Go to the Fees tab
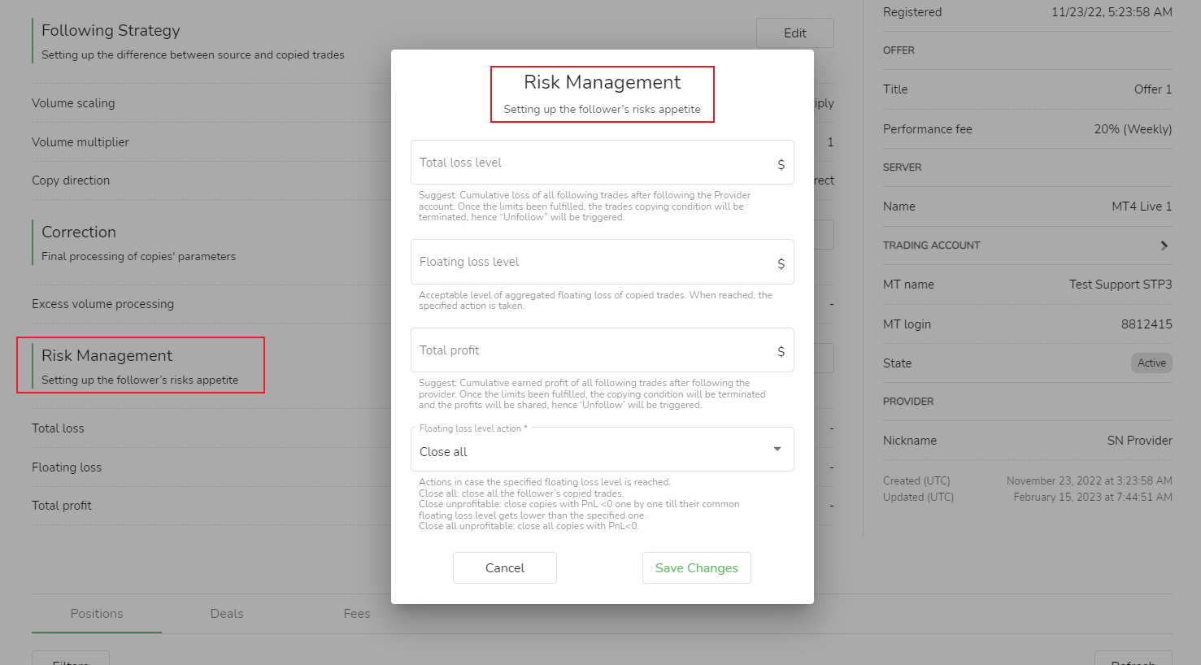This screenshot has height=665, width=1201. pos(356,614)
